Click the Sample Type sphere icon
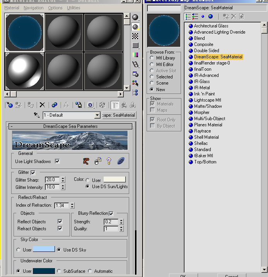Image resolution: width=268 pixels, height=277 pixels. [x=135, y=17]
